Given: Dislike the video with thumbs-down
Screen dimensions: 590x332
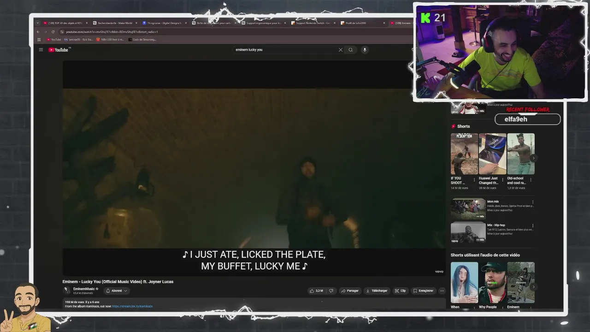Looking at the screenshot, I should [331, 291].
